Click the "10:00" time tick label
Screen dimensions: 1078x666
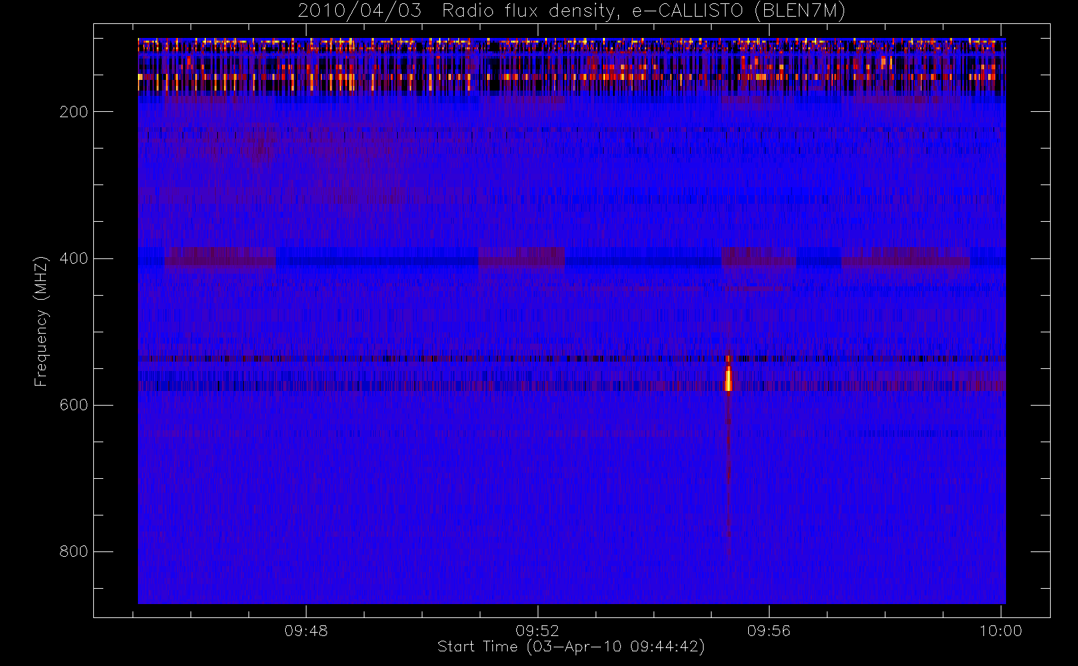(x=1001, y=631)
